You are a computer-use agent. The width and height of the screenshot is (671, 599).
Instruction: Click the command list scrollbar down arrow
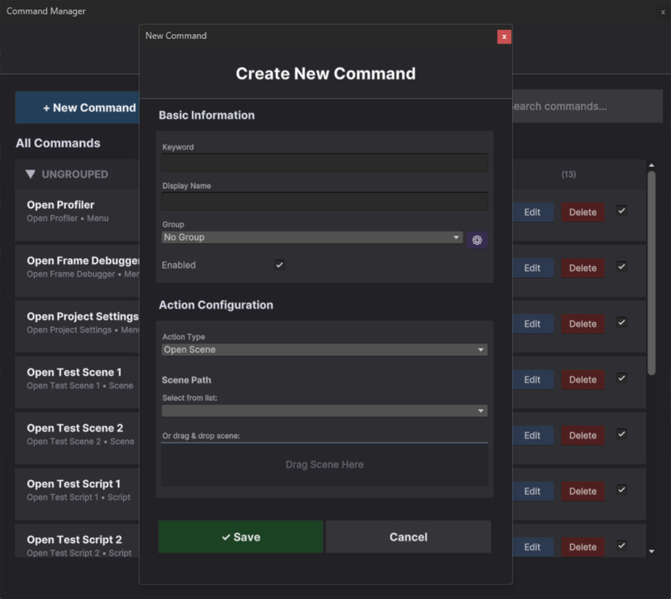pyautogui.click(x=651, y=551)
